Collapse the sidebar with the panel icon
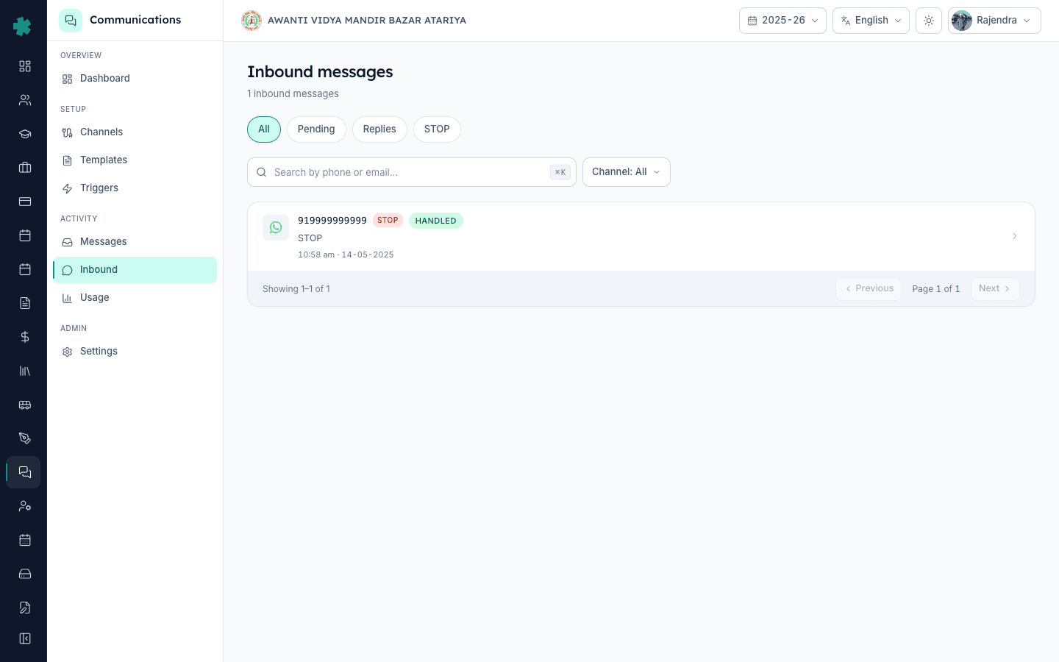 [25, 638]
